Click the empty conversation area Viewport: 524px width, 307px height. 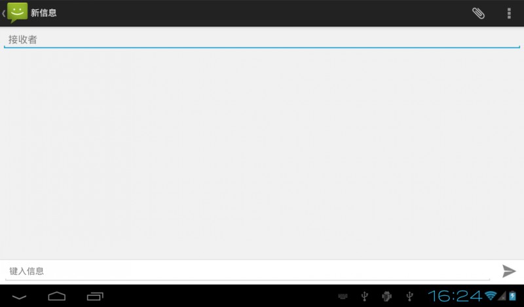pos(262,154)
